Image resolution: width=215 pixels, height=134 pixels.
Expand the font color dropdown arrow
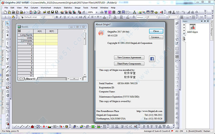[x=107, y=17]
